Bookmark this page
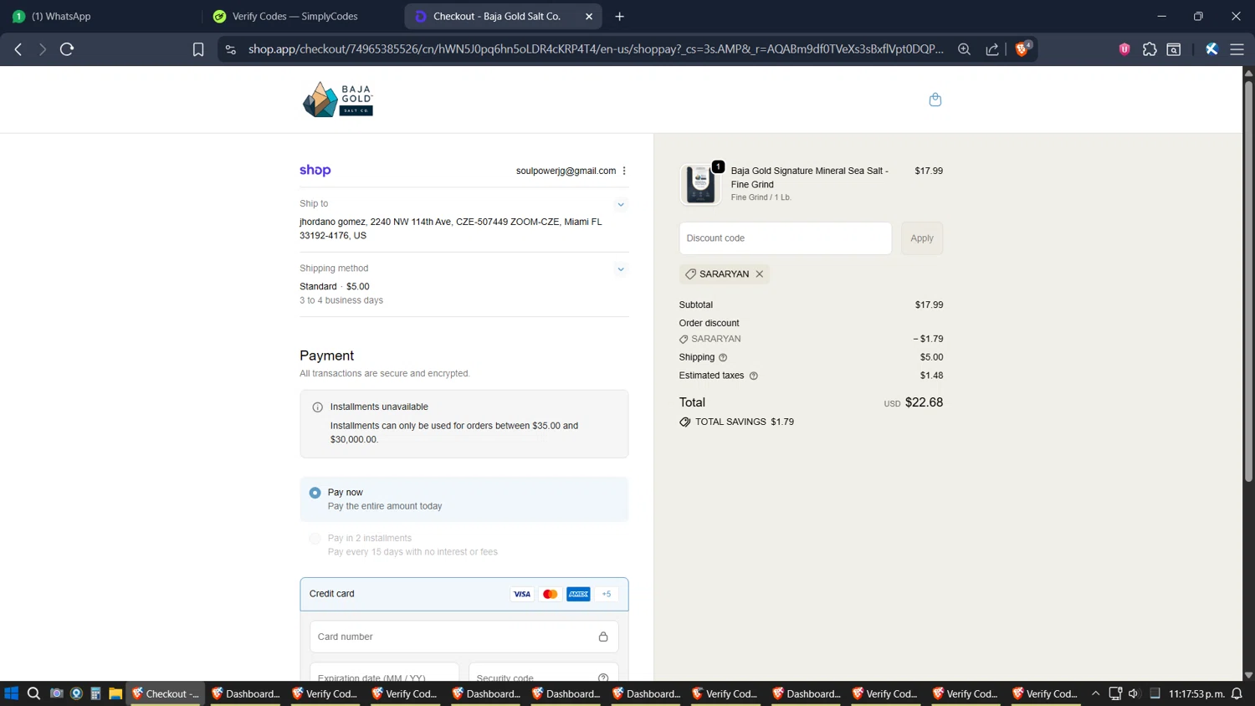 pyautogui.click(x=198, y=49)
